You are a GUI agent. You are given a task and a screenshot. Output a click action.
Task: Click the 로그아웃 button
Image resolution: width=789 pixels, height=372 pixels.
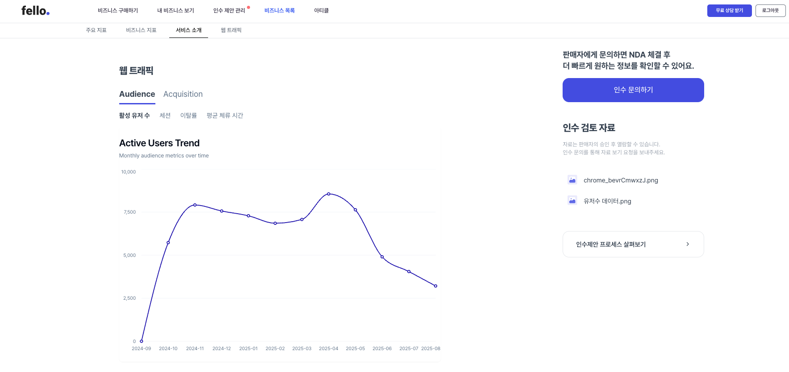click(x=770, y=10)
